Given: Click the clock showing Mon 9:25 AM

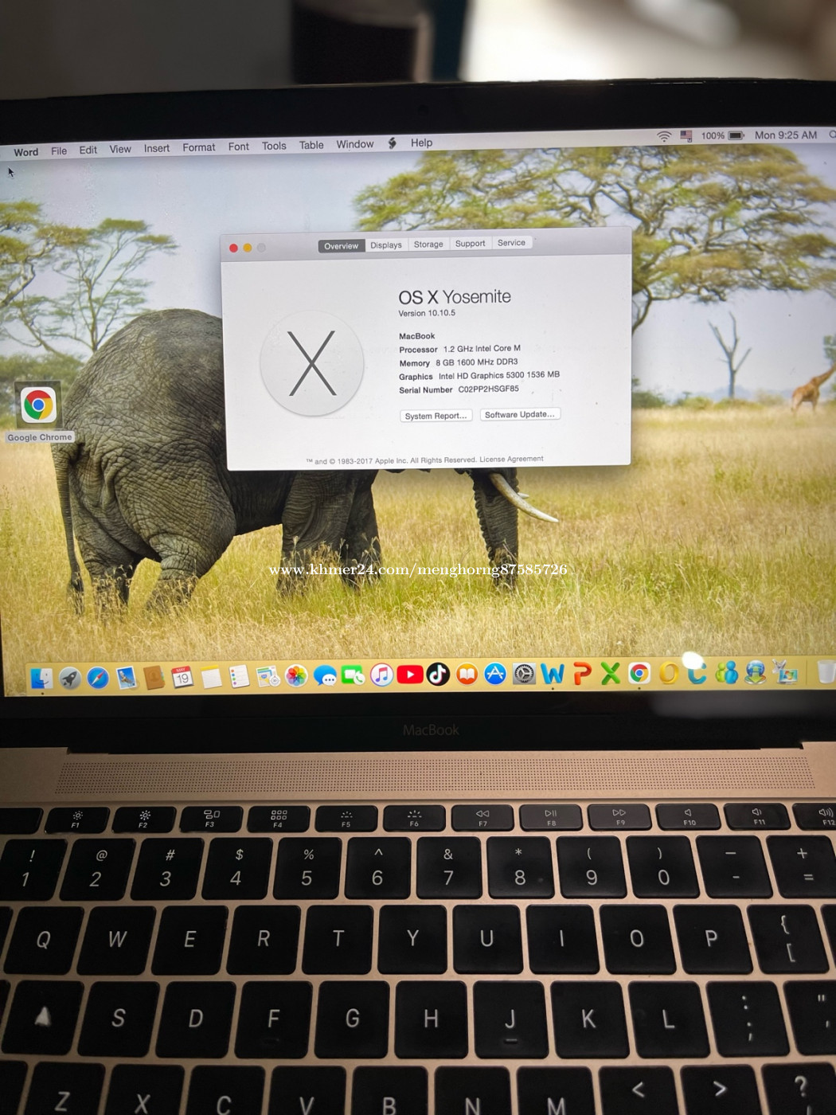Looking at the screenshot, I should click(786, 135).
